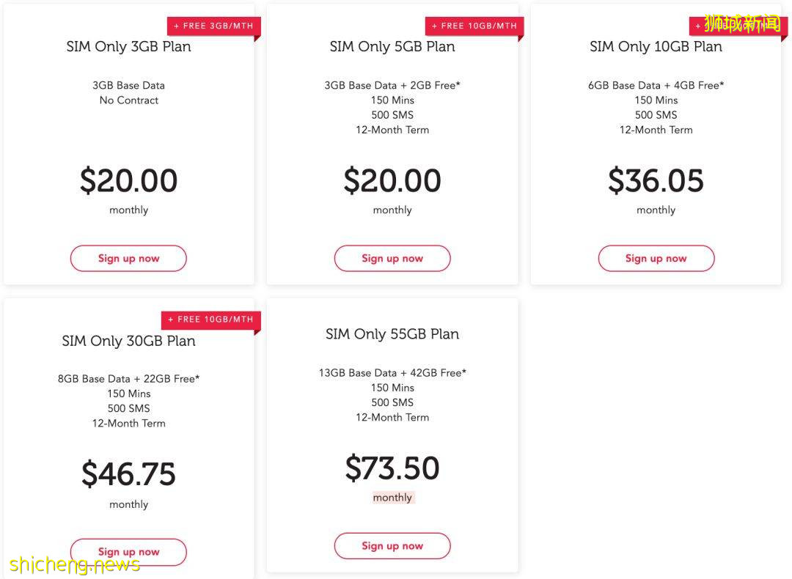Click Sign up now for 3GB plan
This screenshot has height=579, width=792.
tap(128, 258)
